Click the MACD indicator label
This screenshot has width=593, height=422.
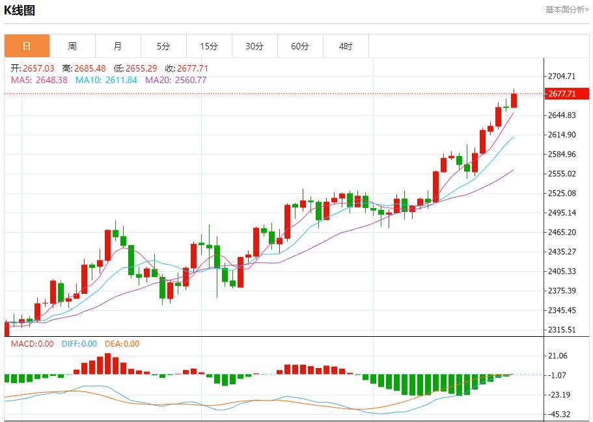(25, 345)
